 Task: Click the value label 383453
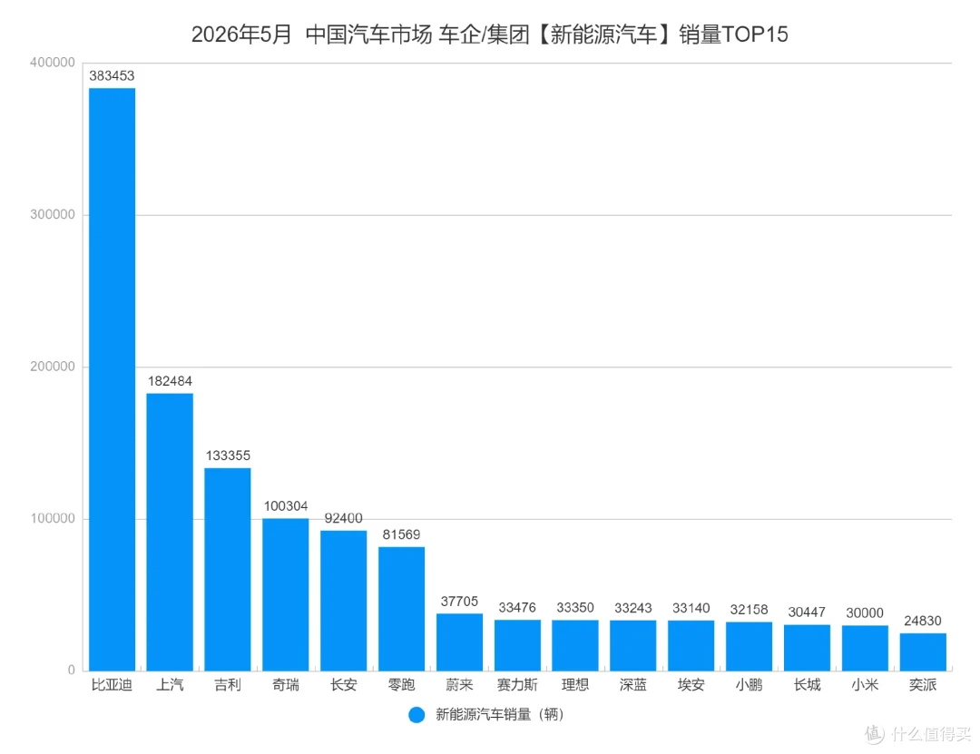[x=112, y=75]
